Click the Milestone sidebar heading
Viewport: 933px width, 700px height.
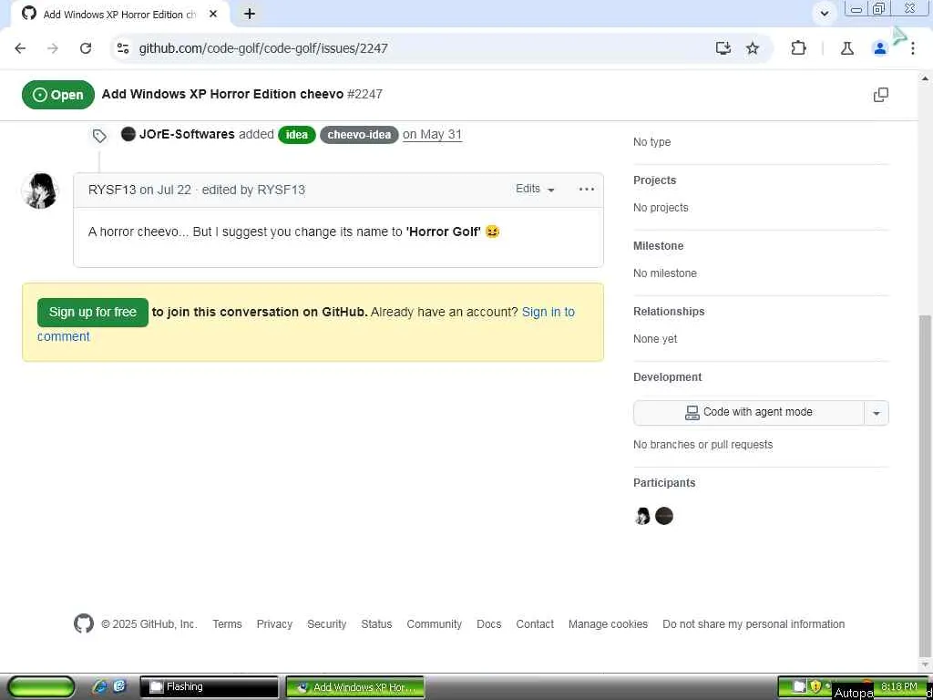[x=658, y=246]
